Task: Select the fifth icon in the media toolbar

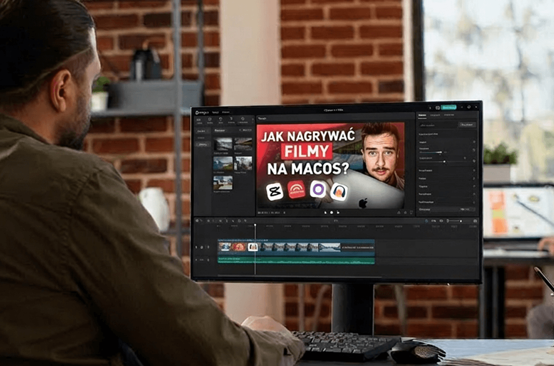Action: tap(243, 120)
